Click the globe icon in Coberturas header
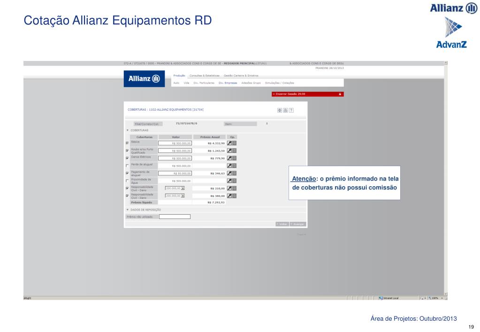Image resolution: width=480 pixels, height=332 pixels. [280, 110]
